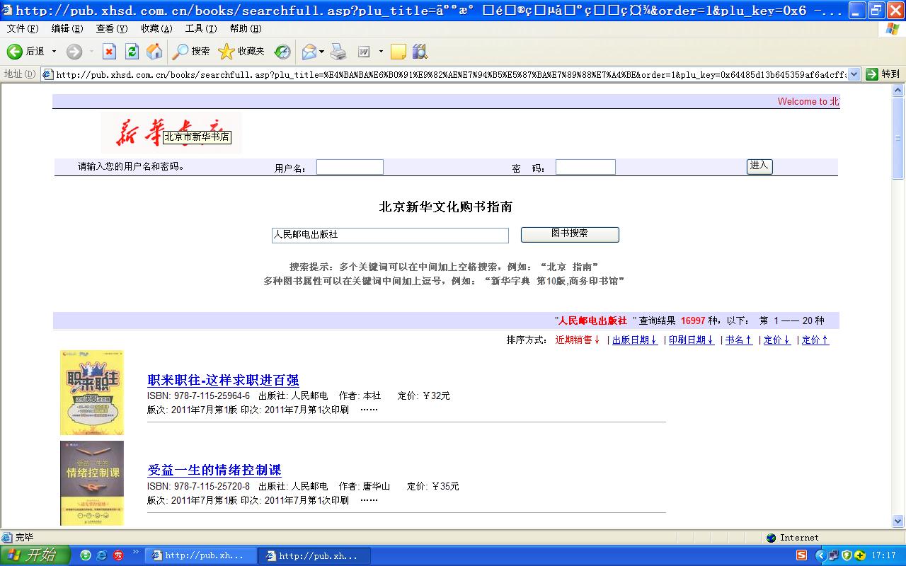Open the Back history dropdown arrow
The image size is (906, 566).
54,52
